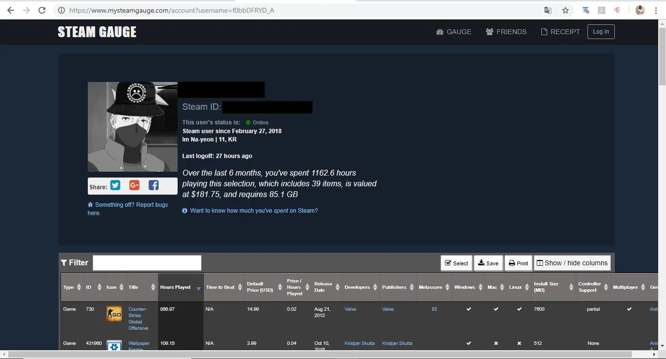Open Kristjan Skutta publisher link

pyautogui.click(x=397, y=343)
